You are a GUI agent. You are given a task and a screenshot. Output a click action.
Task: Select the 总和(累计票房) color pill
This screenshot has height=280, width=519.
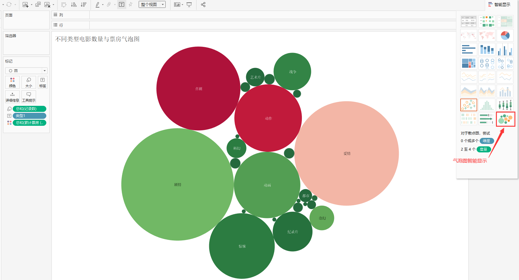pos(29,123)
